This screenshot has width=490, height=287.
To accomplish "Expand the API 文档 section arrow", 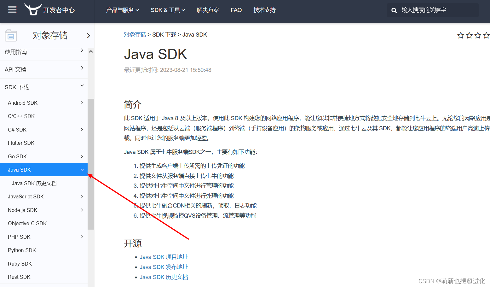I will [82, 68].
